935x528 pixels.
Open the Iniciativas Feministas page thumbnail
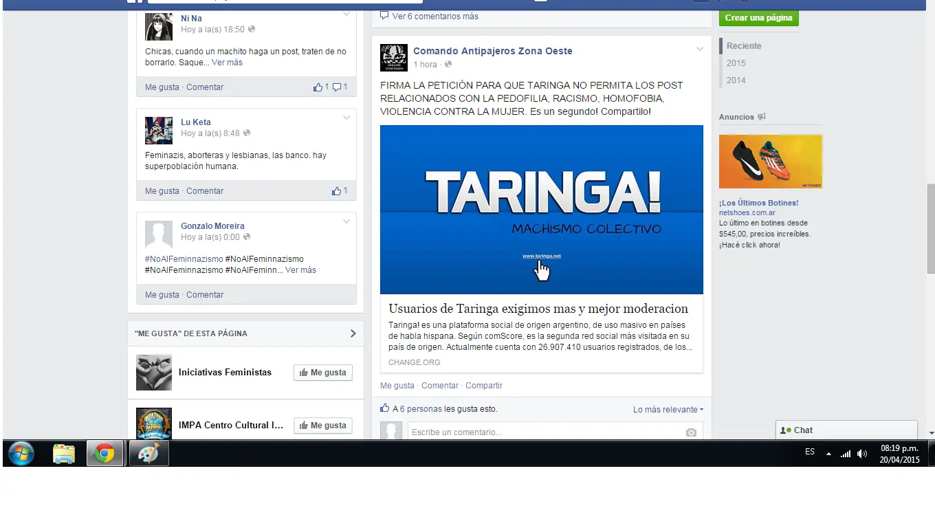(154, 373)
